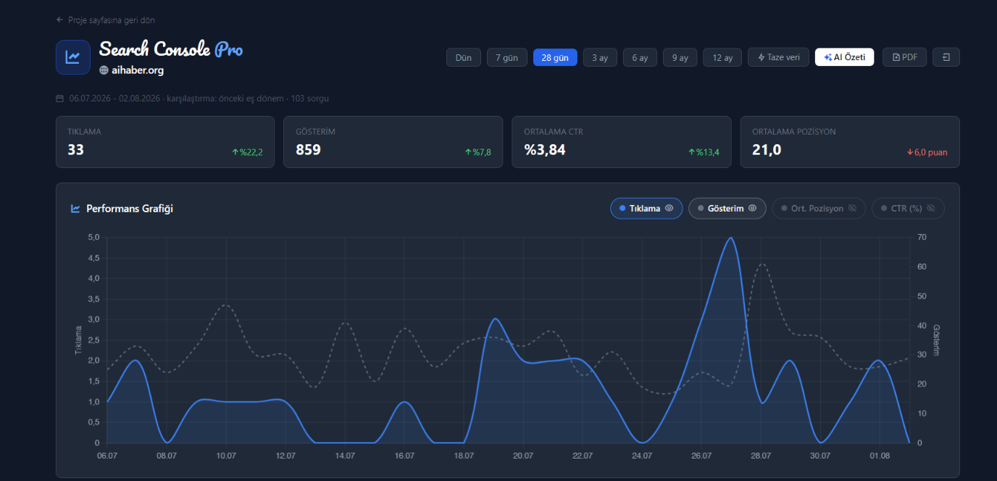
Task: Open the Ortalama CTR metric card
Action: click(x=621, y=142)
